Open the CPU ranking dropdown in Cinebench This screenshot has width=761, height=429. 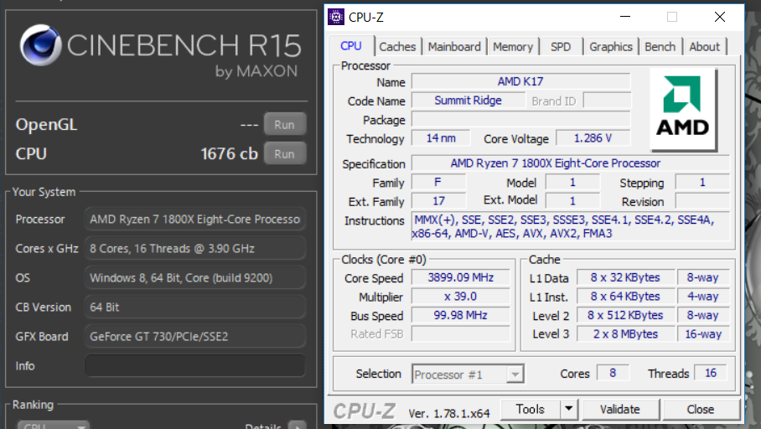pos(54,425)
